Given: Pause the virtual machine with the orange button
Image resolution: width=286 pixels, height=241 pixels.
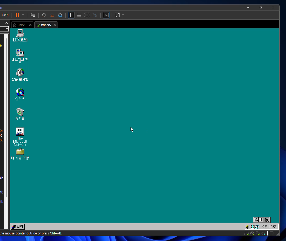Looking at the screenshot, I should click(x=17, y=15).
